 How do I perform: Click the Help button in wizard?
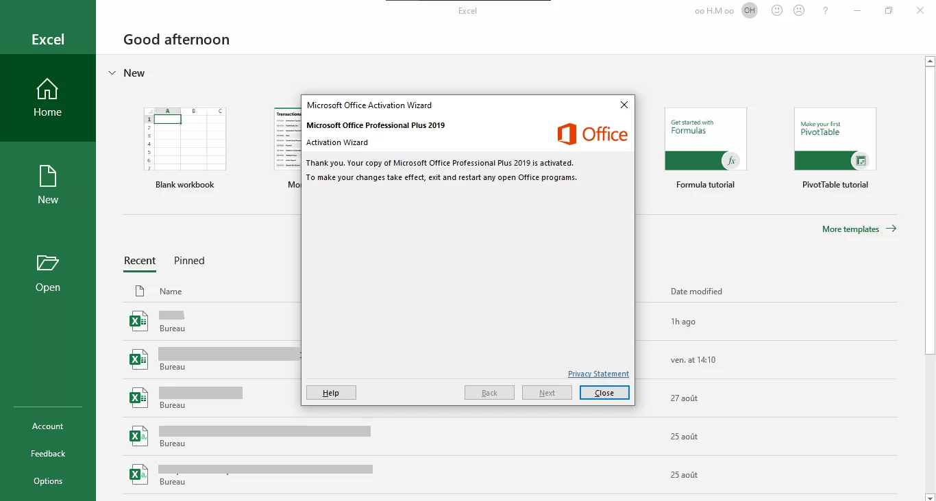(331, 393)
